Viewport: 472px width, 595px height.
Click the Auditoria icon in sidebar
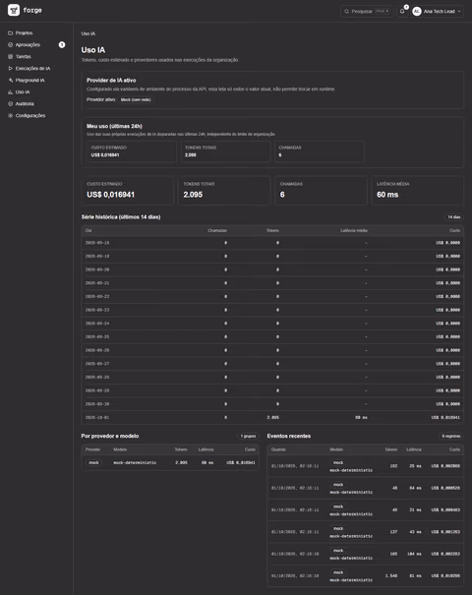click(10, 103)
